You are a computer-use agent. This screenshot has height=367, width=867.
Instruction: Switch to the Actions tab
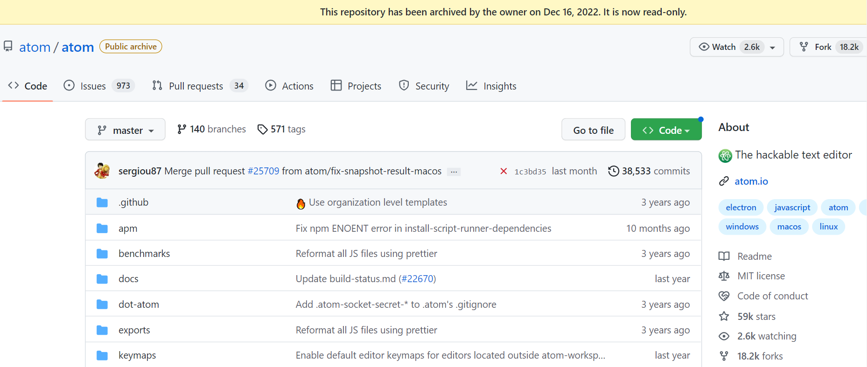pyautogui.click(x=289, y=86)
